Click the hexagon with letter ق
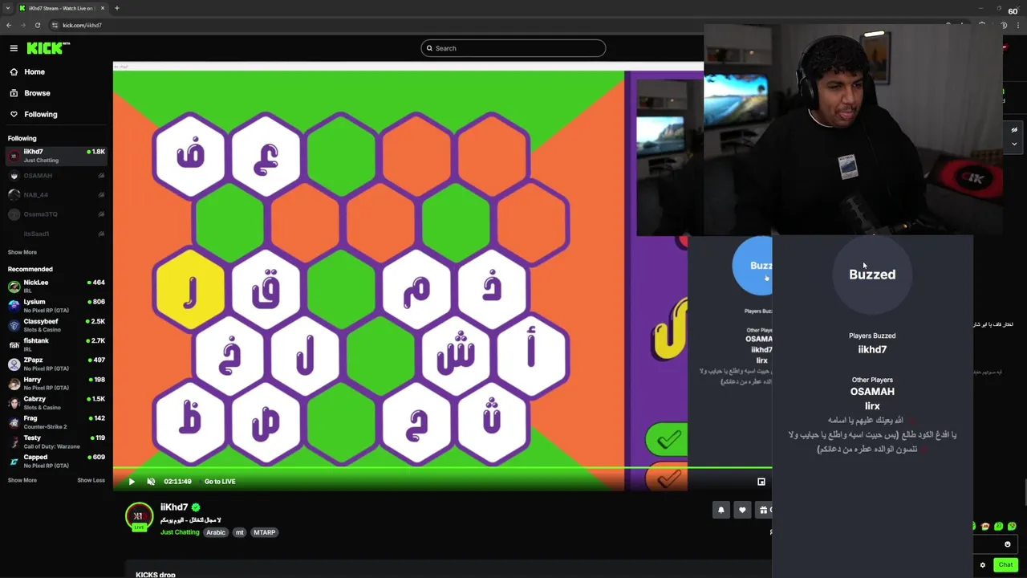This screenshot has width=1027, height=578. click(x=266, y=289)
